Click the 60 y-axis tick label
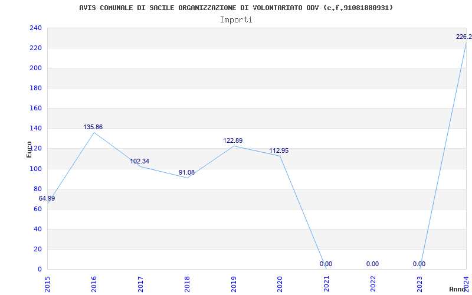 [38, 209]
